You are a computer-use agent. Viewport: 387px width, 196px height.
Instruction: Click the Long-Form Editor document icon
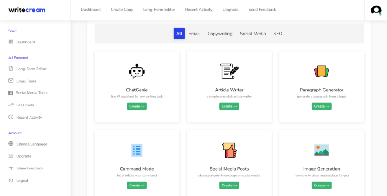point(11,69)
